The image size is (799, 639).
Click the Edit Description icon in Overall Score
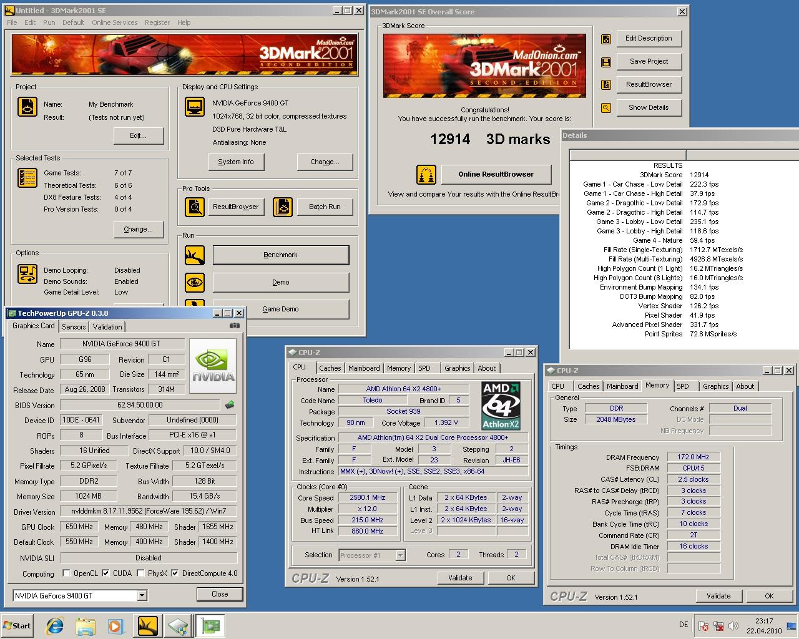click(x=605, y=39)
